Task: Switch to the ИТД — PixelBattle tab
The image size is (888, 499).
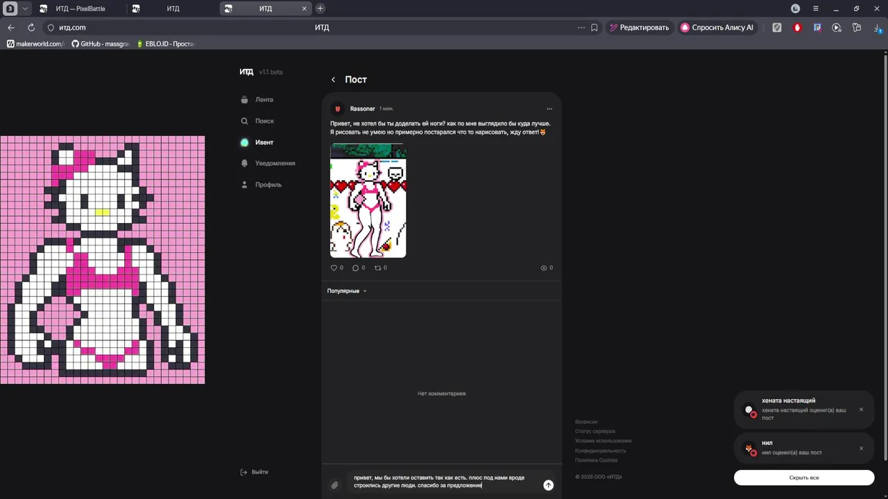Action: tap(80, 8)
